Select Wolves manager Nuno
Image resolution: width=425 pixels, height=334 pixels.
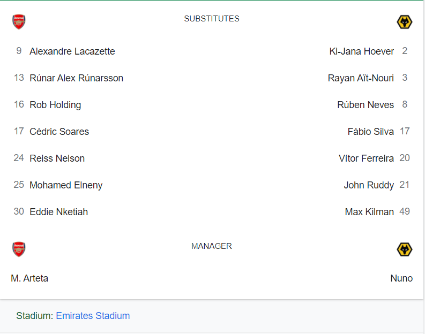click(401, 278)
